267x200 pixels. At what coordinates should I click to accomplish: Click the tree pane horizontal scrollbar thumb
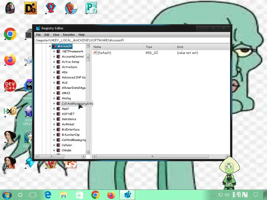pos(51,156)
